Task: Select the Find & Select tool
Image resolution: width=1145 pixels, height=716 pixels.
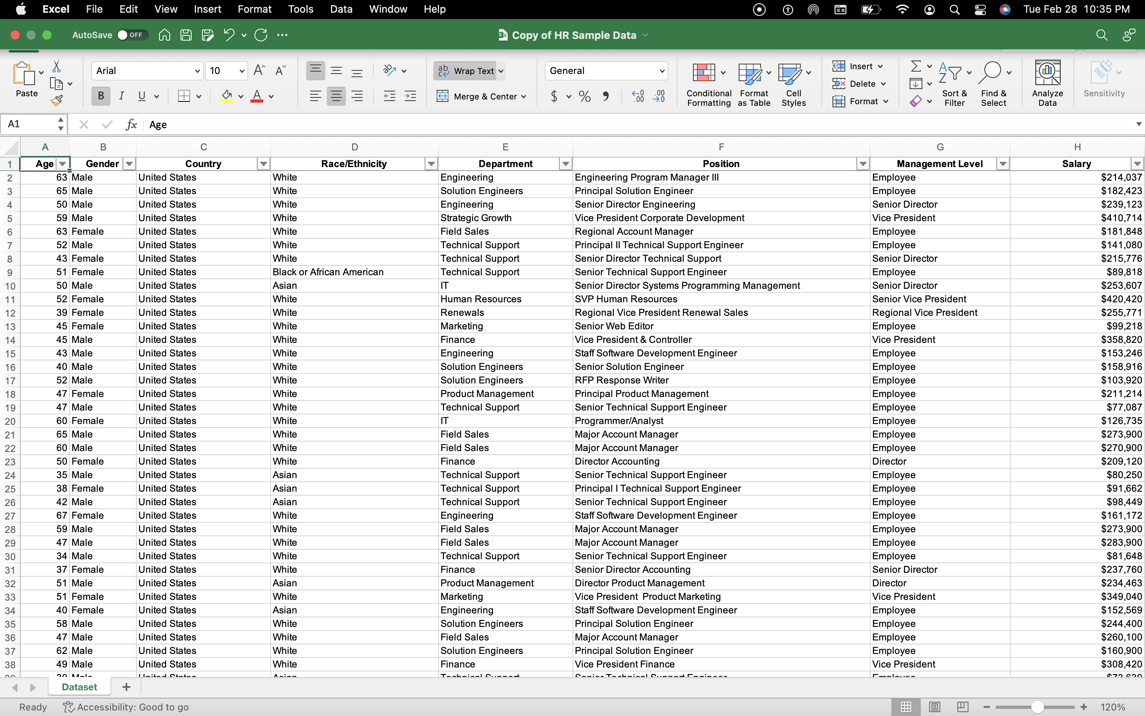Action: (994, 84)
